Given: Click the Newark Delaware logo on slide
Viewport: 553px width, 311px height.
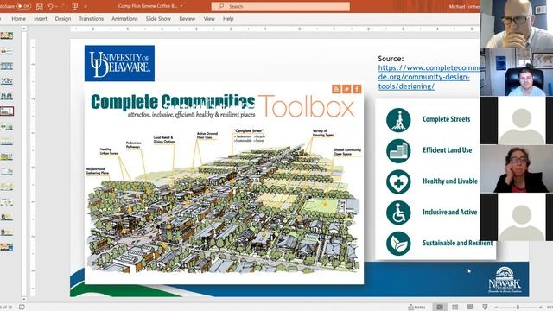Looking at the screenshot, I should 505,280.
